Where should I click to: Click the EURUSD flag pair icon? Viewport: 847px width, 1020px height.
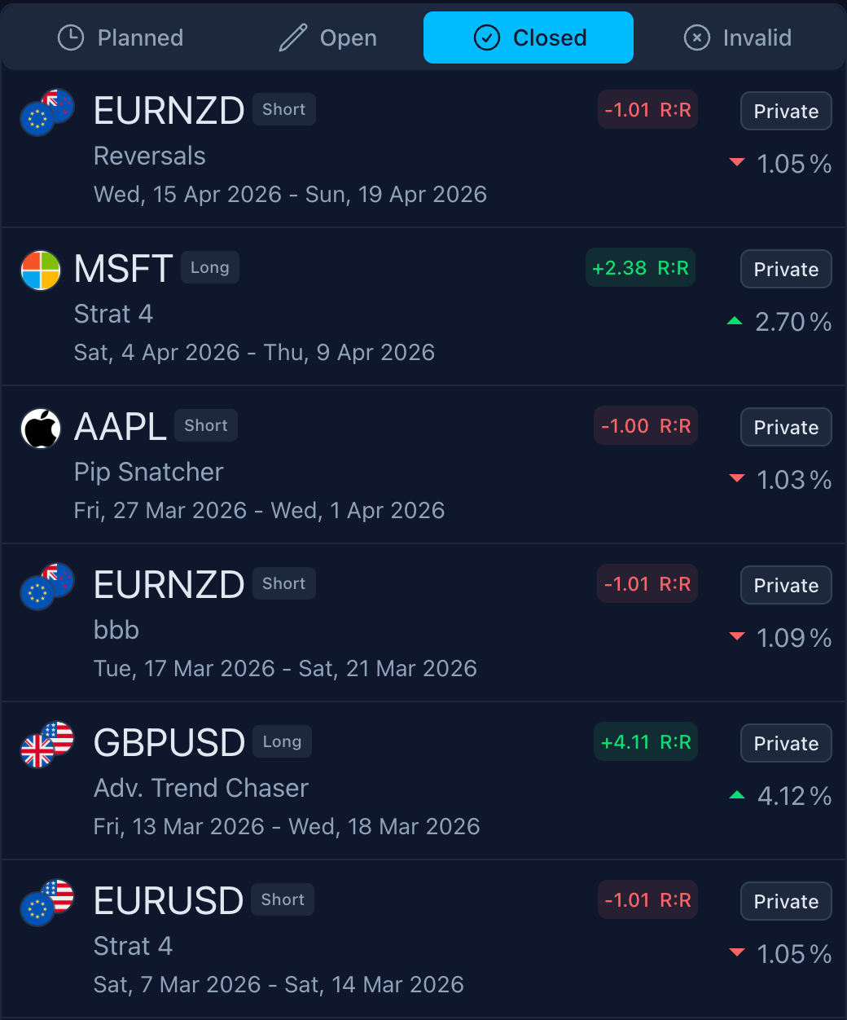(x=47, y=902)
